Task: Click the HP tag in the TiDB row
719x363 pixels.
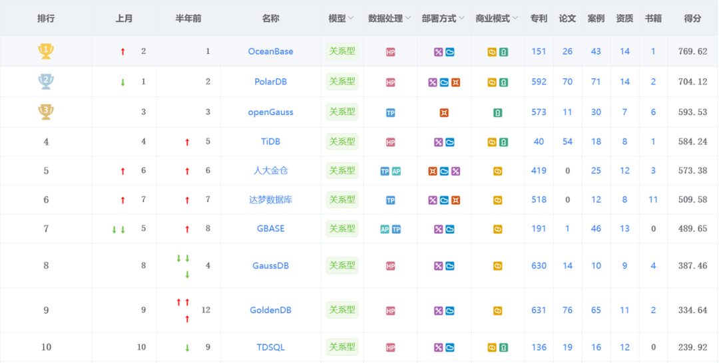Action: (x=390, y=142)
